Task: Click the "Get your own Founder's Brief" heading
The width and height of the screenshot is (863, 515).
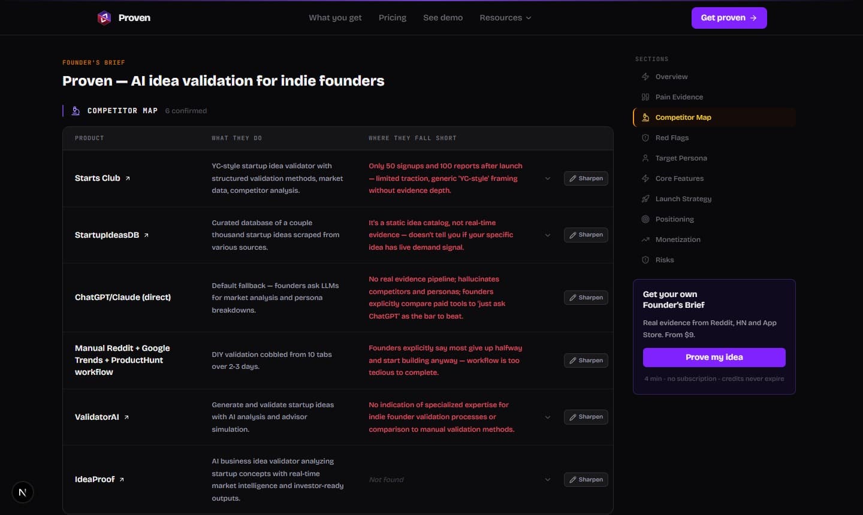Action: [x=674, y=299]
